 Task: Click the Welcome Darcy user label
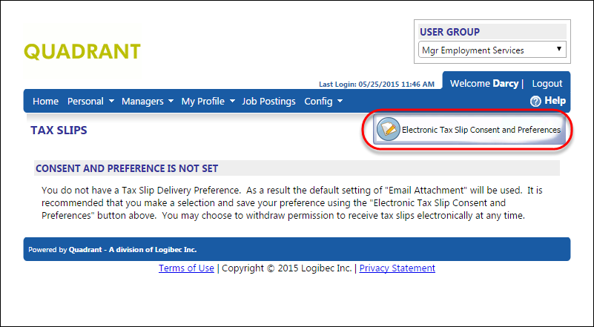(484, 84)
